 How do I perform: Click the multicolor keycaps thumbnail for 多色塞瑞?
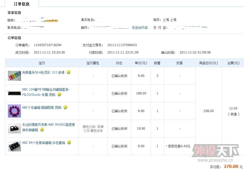(14, 146)
